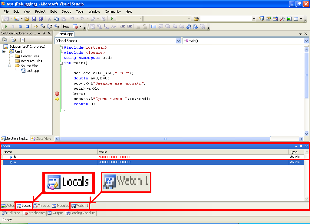Click the Value column header in Locals
The image size is (310, 224).
193,152
